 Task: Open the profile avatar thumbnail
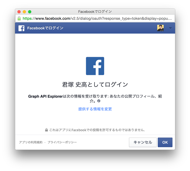point(160,28)
